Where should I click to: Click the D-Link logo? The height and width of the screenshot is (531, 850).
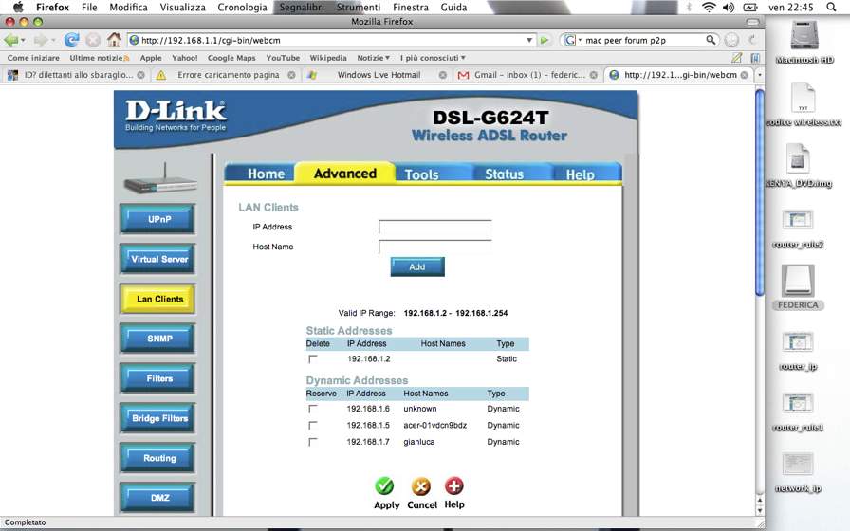(x=176, y=115)
